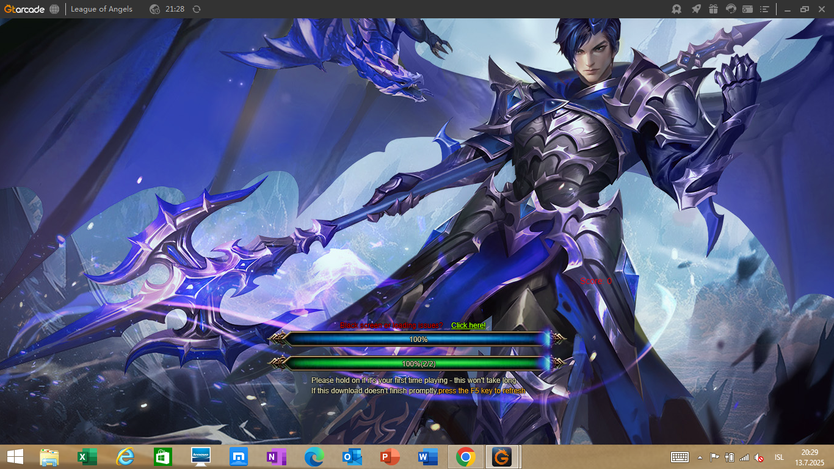Restore down the GTarcade window
The image size is (834, 469).
click(x=805, y=9)
